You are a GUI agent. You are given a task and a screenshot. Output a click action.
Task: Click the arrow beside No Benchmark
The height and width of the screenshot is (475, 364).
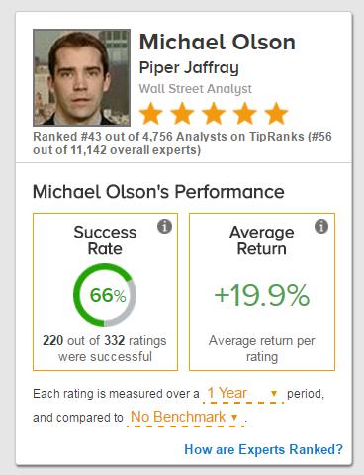234,418
